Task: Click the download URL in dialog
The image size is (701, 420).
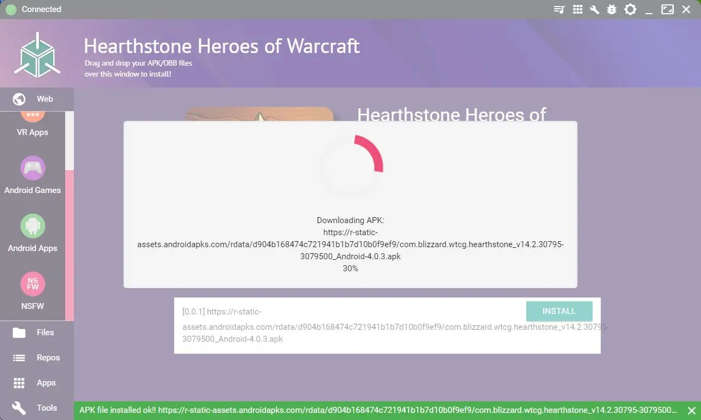Action: [x=350, y=244]
